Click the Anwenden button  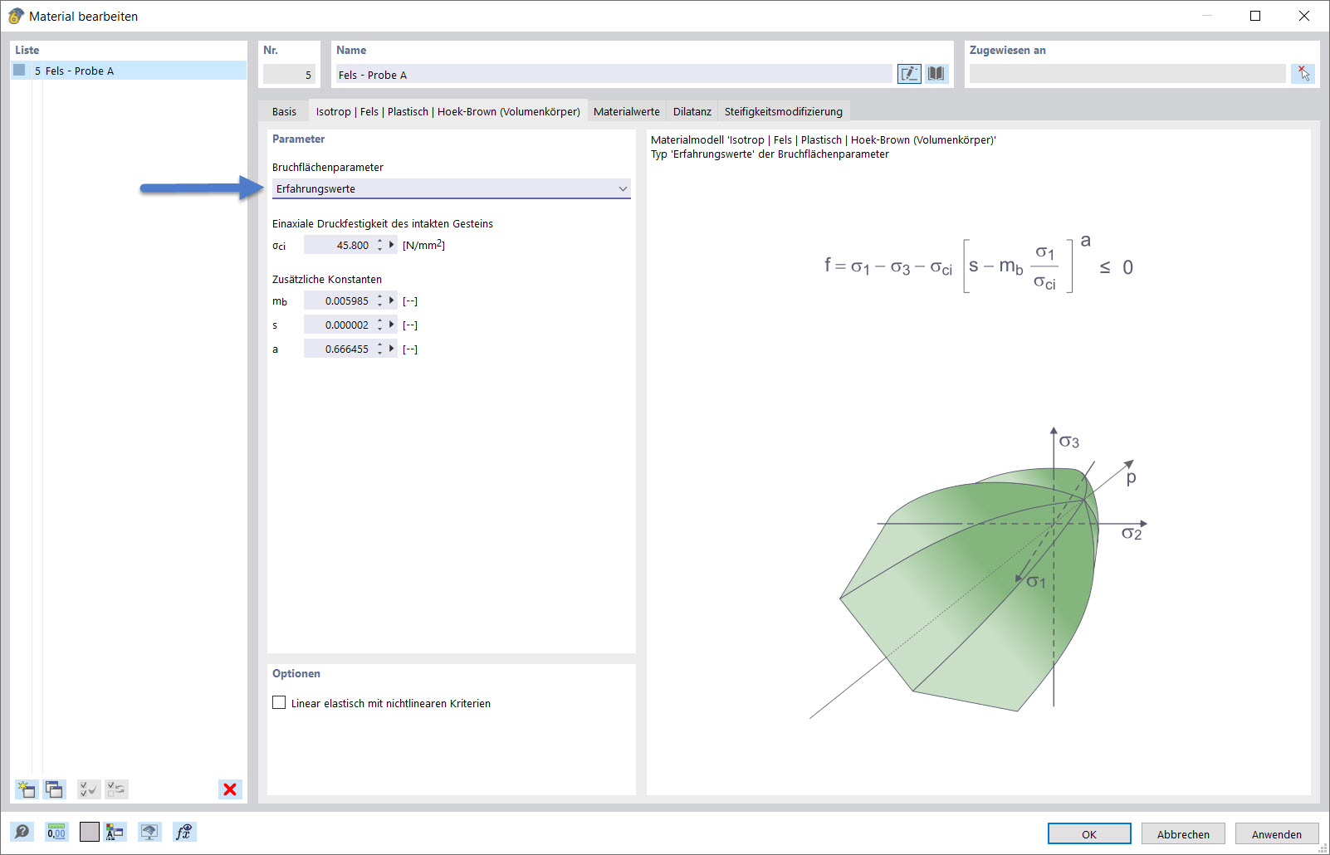tap(1277, 834)
